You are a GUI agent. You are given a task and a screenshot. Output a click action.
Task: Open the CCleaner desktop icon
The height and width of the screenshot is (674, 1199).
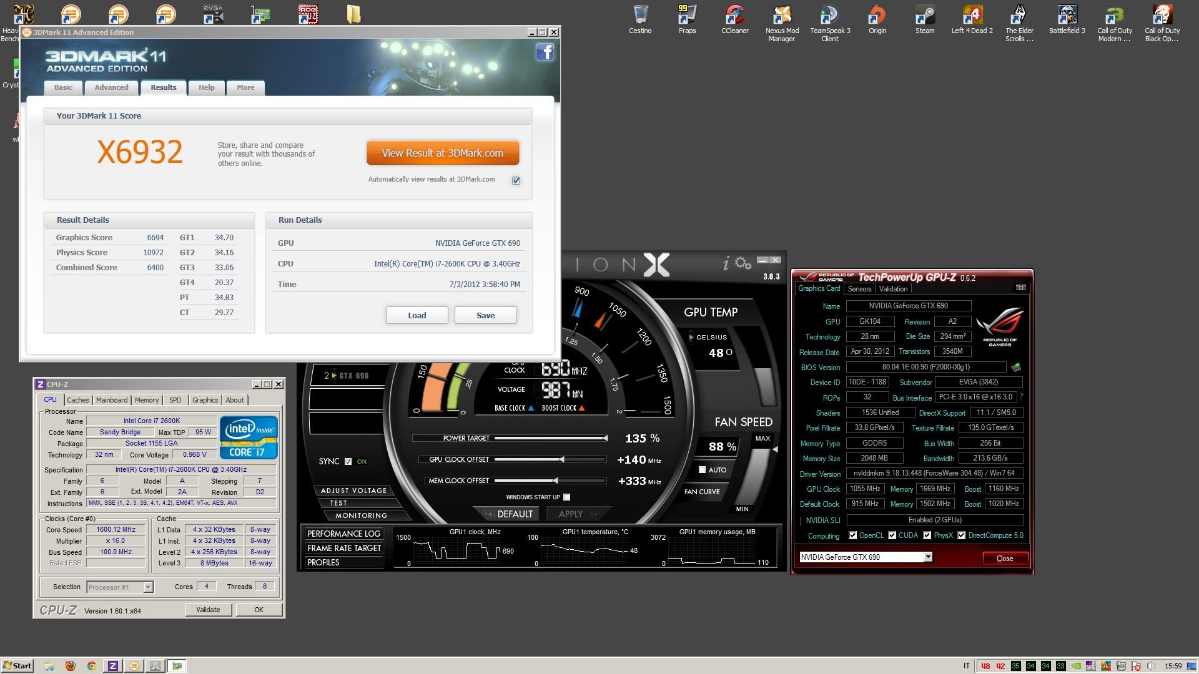coord(735,19)
